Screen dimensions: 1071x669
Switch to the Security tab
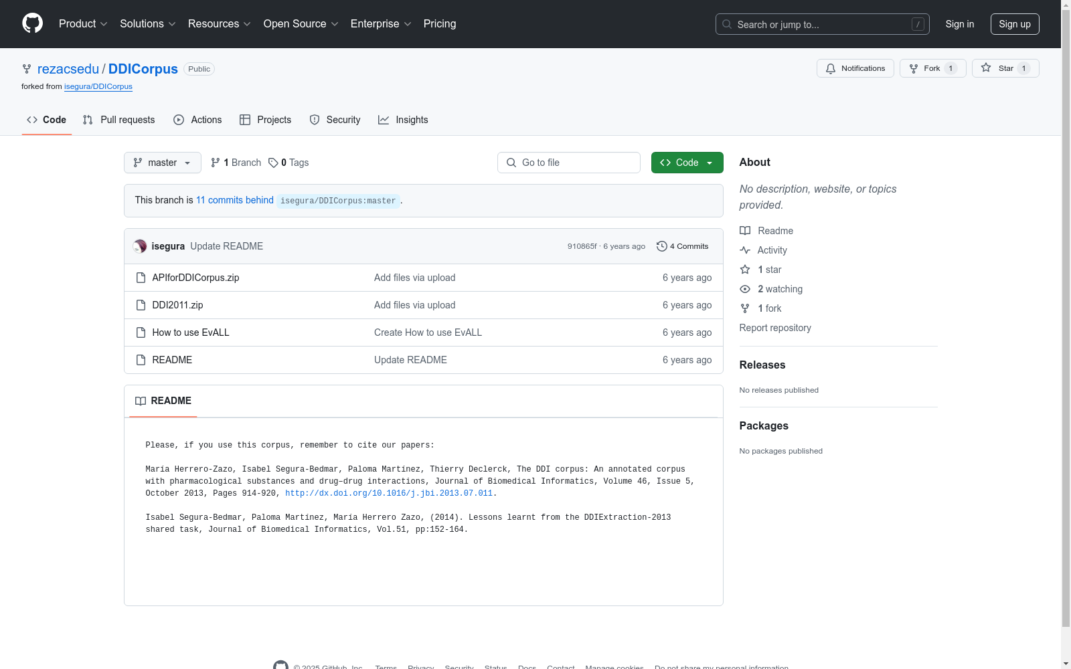(335, 120)
